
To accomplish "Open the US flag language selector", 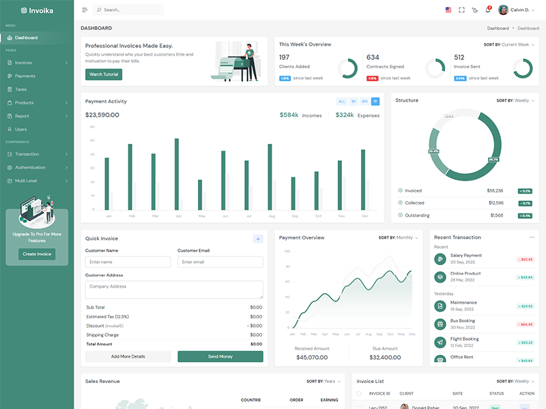I will [x=448, y=10].
